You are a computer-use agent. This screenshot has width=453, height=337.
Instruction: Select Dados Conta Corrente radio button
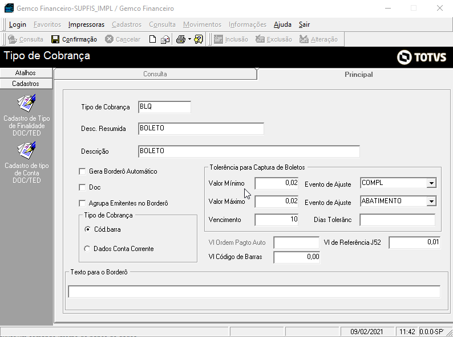click(x=87, y=249)
